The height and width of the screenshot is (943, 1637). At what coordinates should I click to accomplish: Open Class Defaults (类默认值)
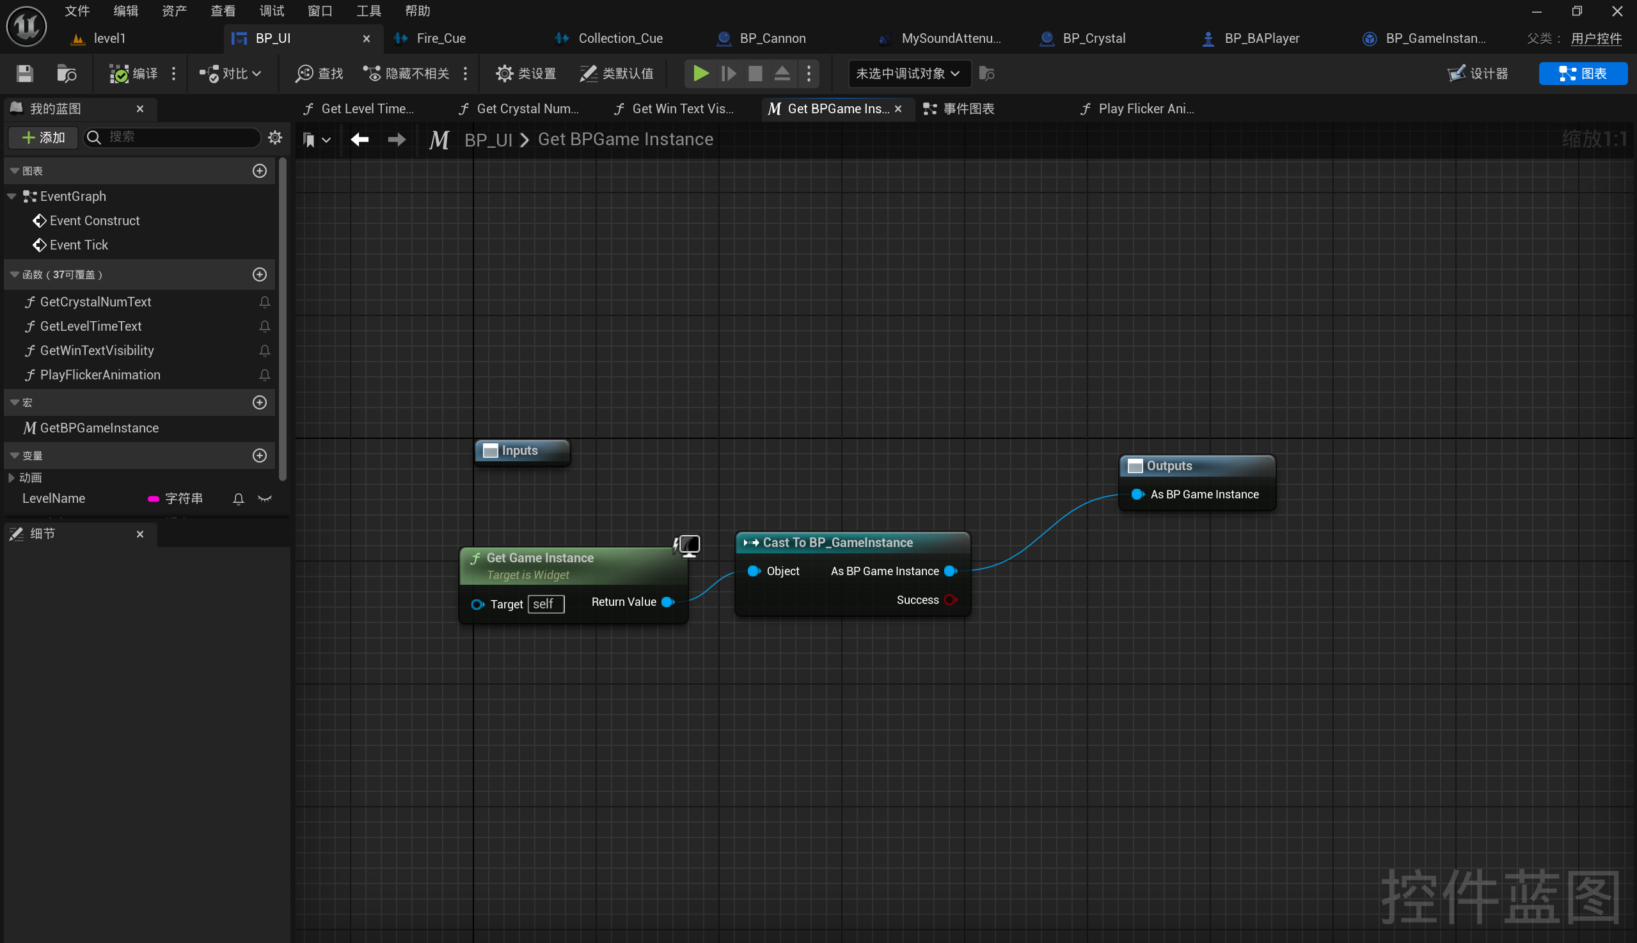click(616, 73)
